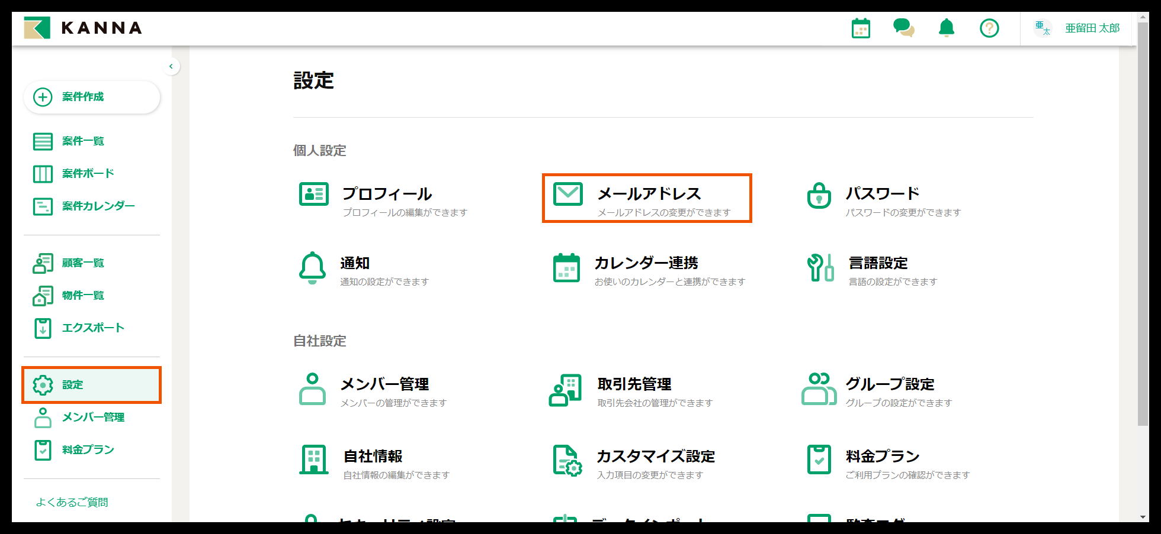Open パスワード settings via the padlock icon
The height and width of the screenshot is (534, 1161).
tap(819, 193)
